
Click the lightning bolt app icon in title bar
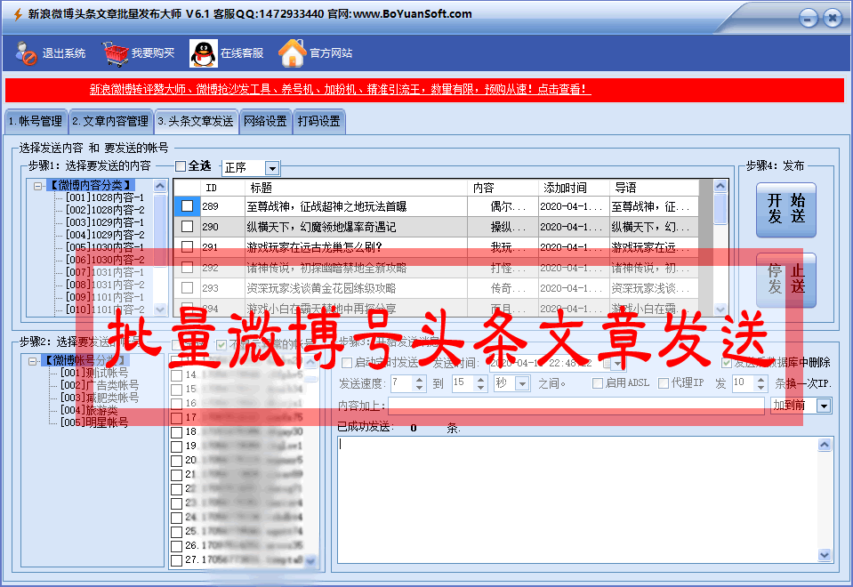click(18, 14)
